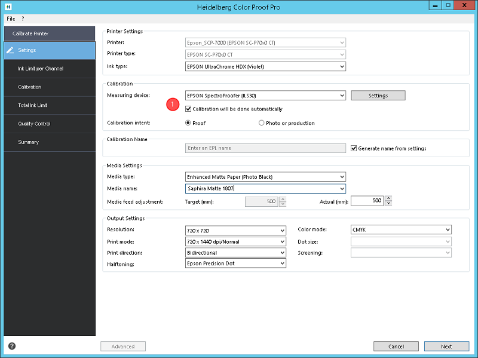Open the Halftoning dropdown

click(x=235, y=264)
